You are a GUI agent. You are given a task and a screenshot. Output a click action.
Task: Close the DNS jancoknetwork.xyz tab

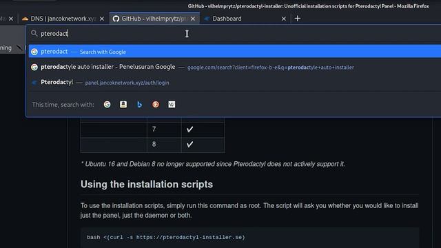point(102,19)
